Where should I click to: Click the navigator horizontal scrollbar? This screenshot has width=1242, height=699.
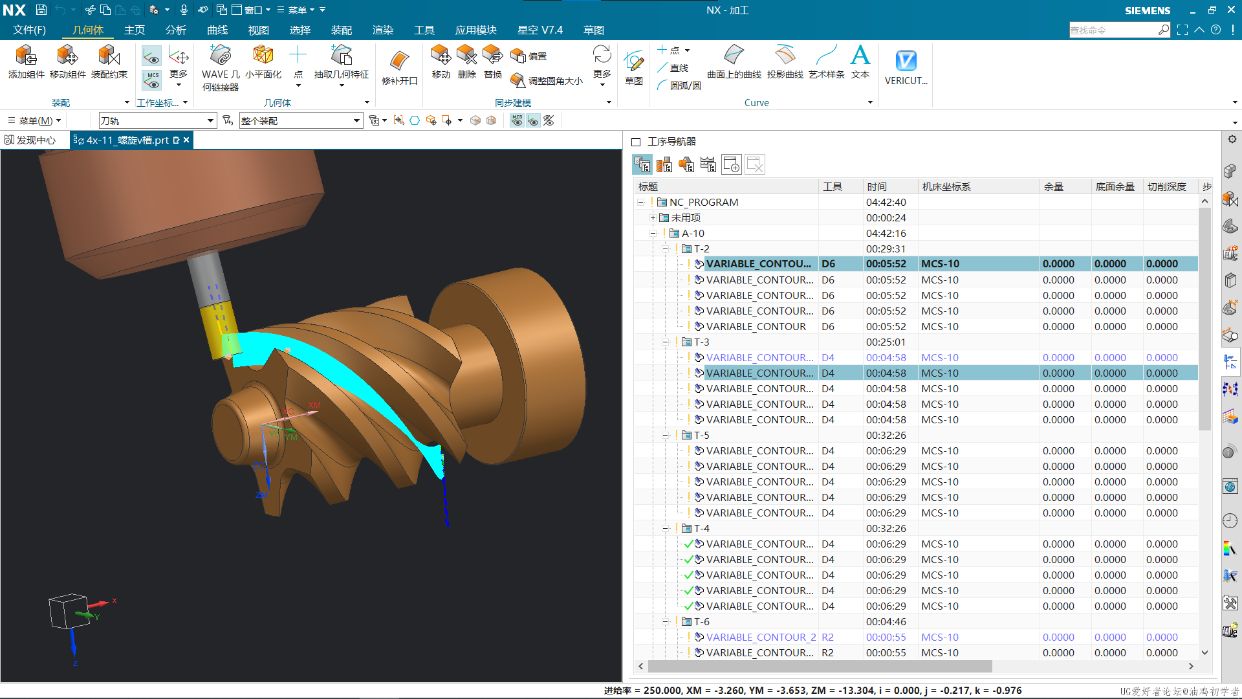pos(820,666)
